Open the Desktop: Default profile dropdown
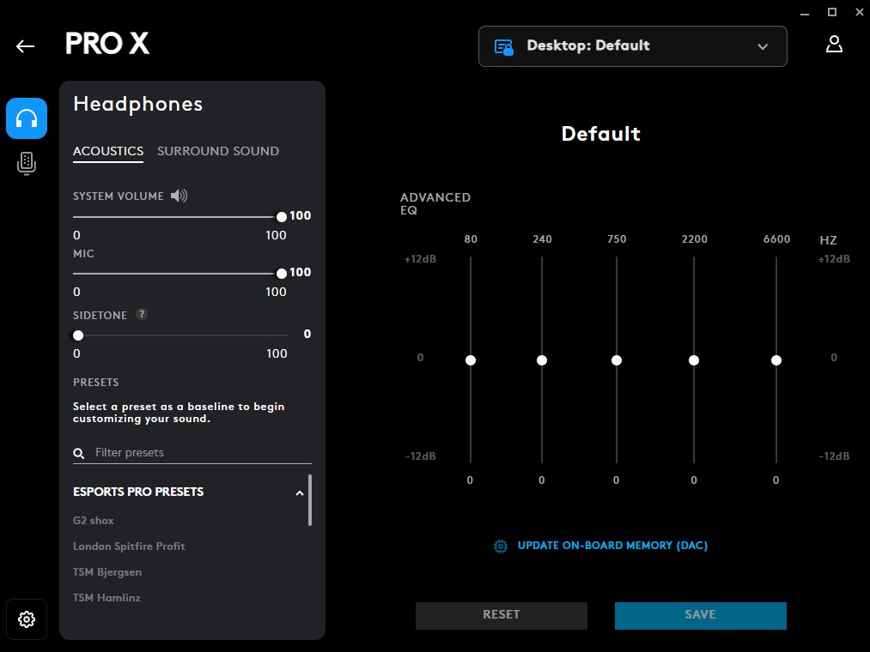The image size is (870, 652). point(632,46)
